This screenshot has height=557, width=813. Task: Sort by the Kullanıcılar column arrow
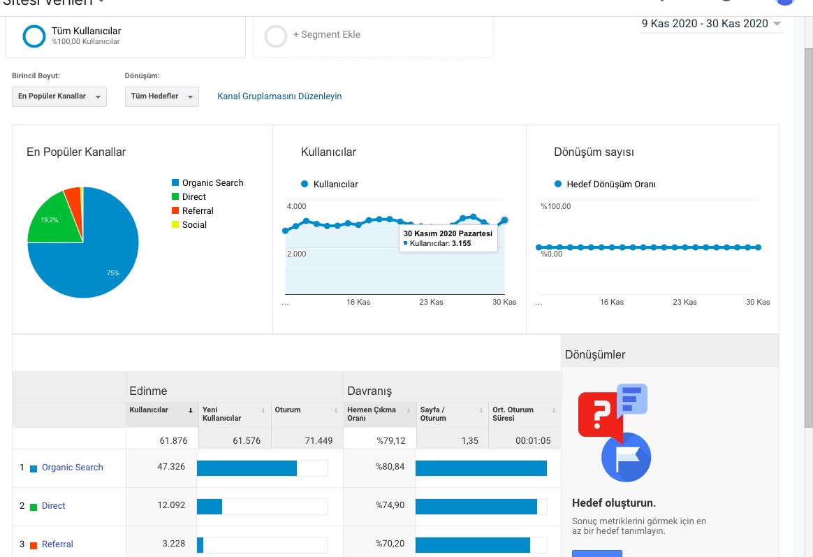coord(190,410)
